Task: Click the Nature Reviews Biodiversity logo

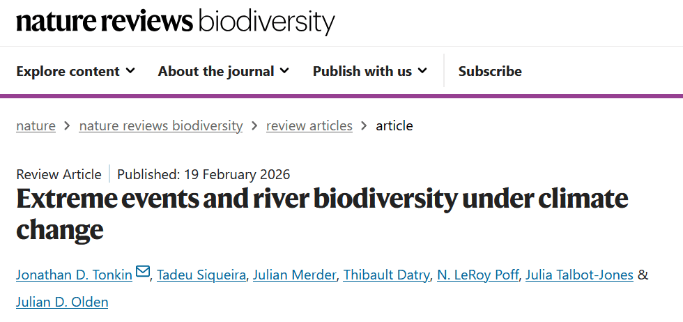Action: pyautogui.click(x=175, y=22)
